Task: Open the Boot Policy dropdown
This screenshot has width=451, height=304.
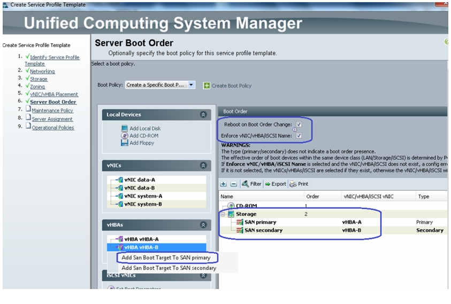Action: pos(192,85)
